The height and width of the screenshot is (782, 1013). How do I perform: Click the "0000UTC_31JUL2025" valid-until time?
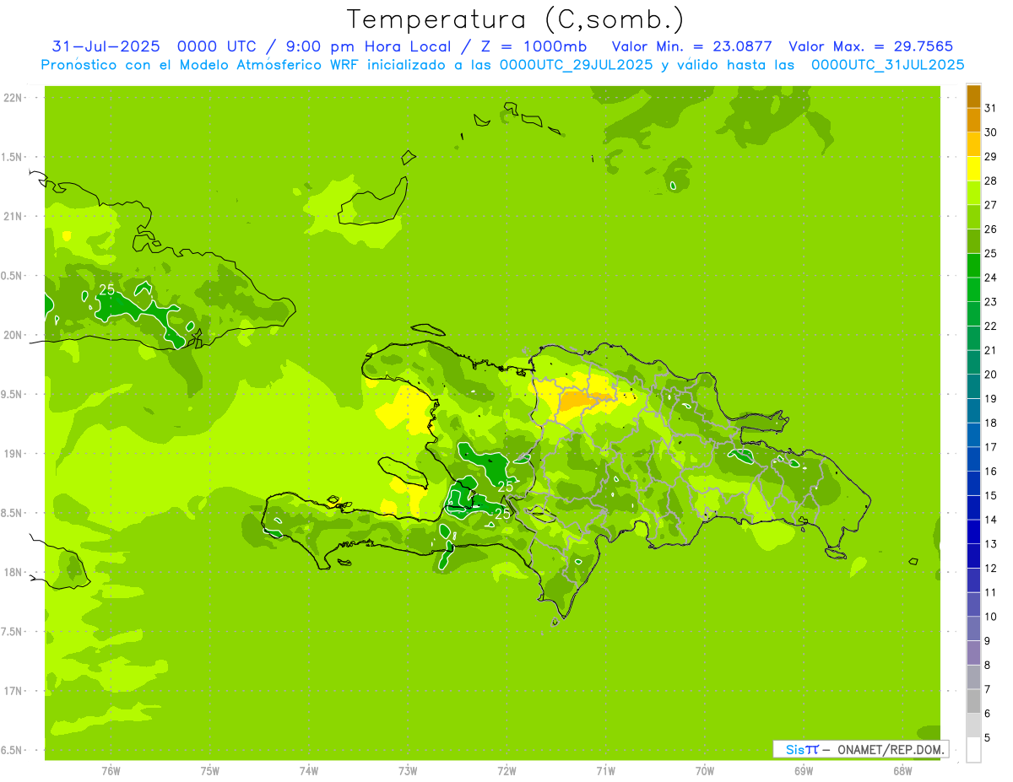[887, 64]
